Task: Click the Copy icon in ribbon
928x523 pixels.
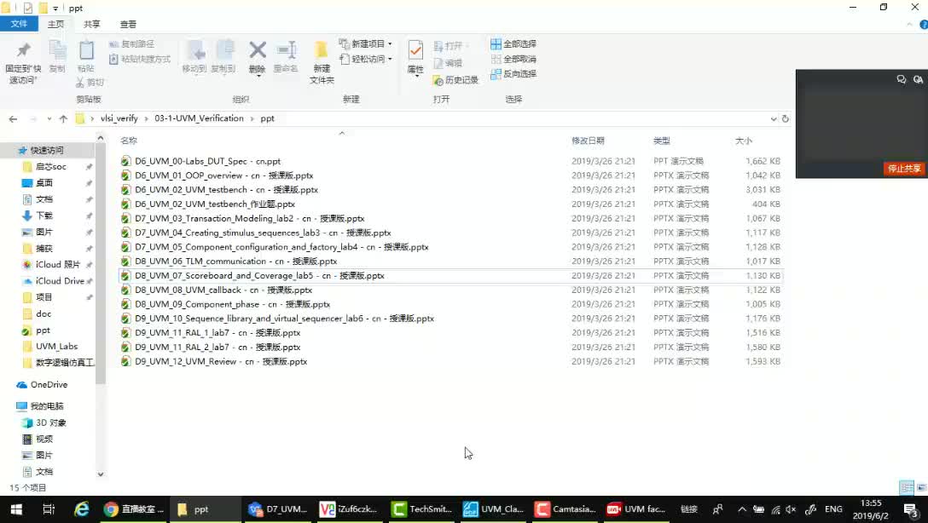Action: 57,51
